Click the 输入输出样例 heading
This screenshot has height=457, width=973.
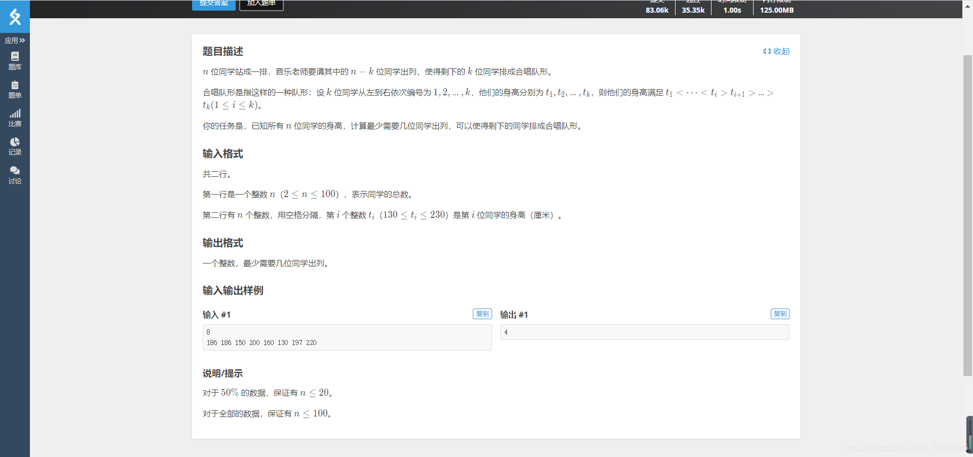click(x=233, y=290)
